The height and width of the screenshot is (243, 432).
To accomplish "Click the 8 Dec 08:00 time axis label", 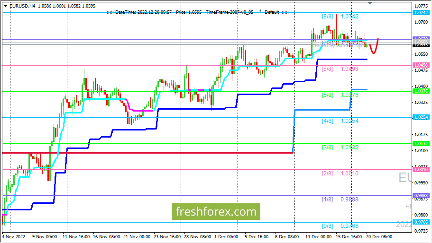I will click(287, 237).
